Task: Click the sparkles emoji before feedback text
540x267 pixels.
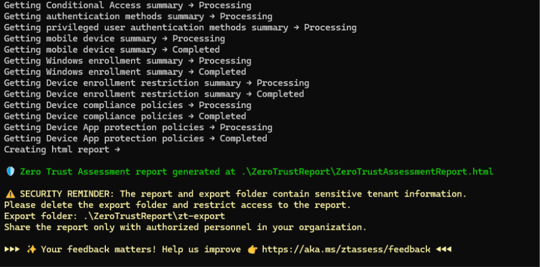Action: (x=31, y=249)
